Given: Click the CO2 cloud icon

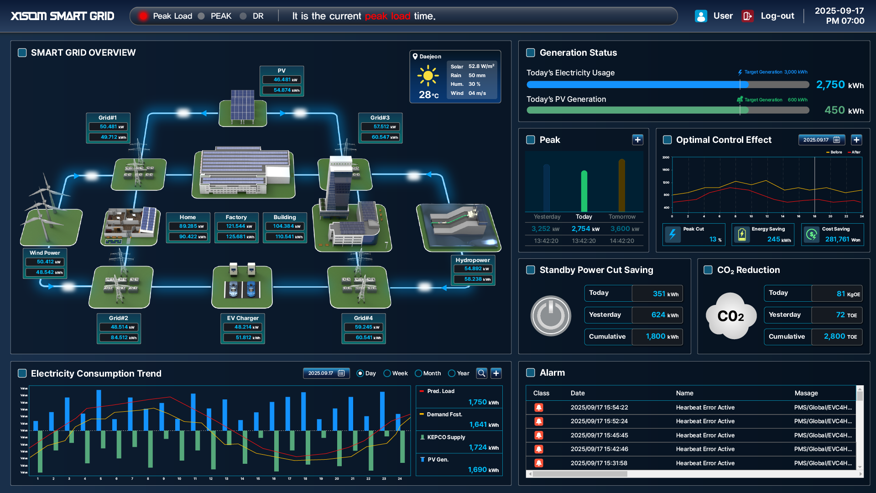Looking at the screenshot, I should [730, 316].
